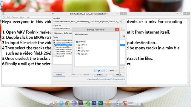The image size is (191, 107).
Task: Enable Use source dir for output
Action: click(54, 33)
